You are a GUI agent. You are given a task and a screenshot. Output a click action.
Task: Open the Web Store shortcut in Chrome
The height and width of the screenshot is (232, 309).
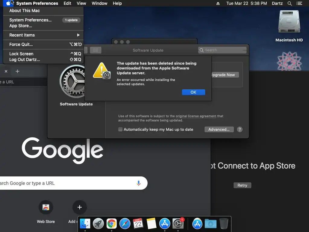[x=46, y=207]
